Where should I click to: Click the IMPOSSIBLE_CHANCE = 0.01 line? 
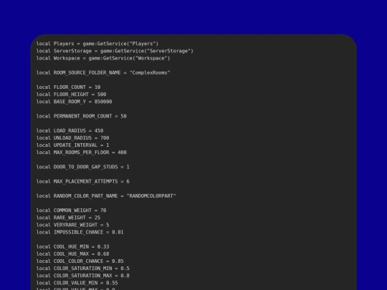pyautogui.click(x=80, y=232)
